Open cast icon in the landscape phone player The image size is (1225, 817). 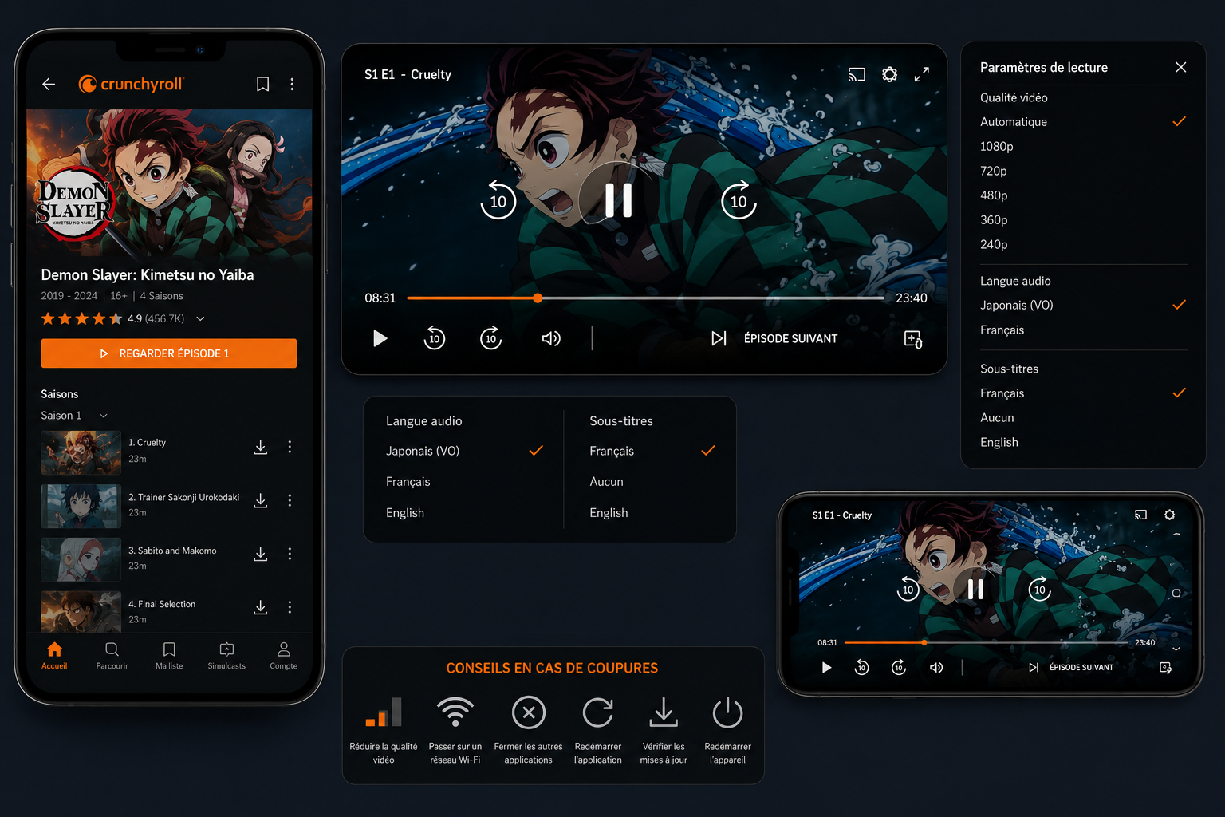click(x=1140, y=515)
